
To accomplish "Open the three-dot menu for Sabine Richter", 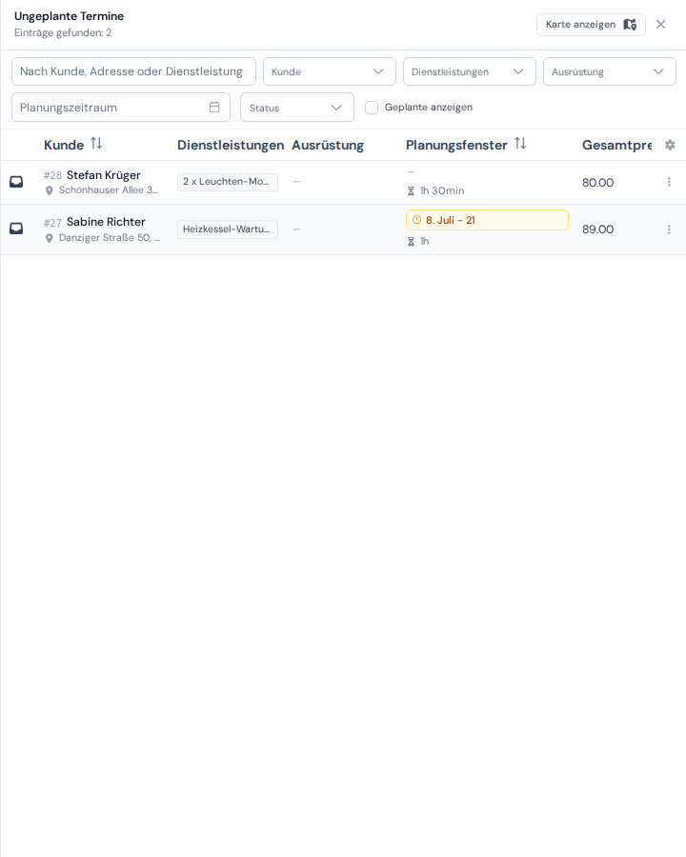I will [x=669, y=229].
